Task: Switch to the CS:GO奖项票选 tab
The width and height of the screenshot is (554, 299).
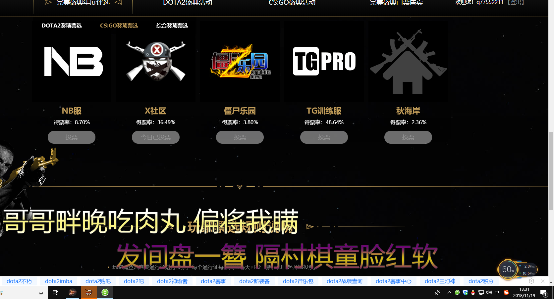Action: pos(119,25)
